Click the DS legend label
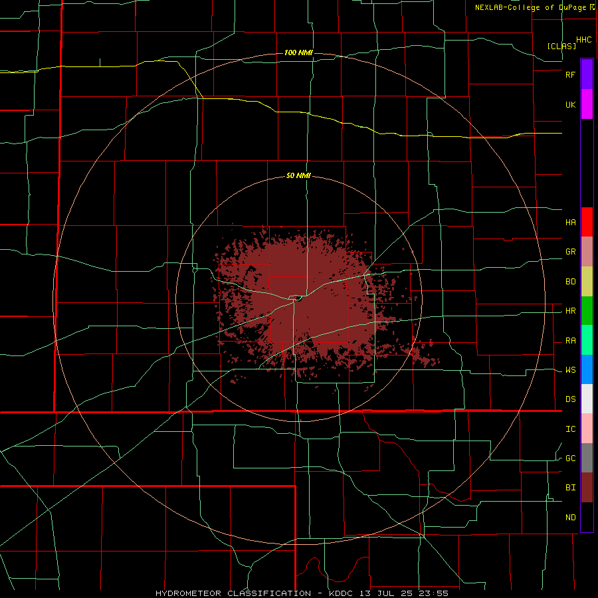This screenshot has height=598, width=598. coord(570,399)
